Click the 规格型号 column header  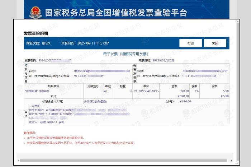[x=93, y=86]
